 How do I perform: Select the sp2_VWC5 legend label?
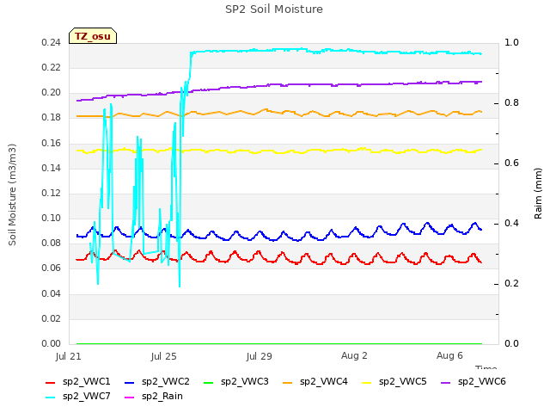point(403,382)
